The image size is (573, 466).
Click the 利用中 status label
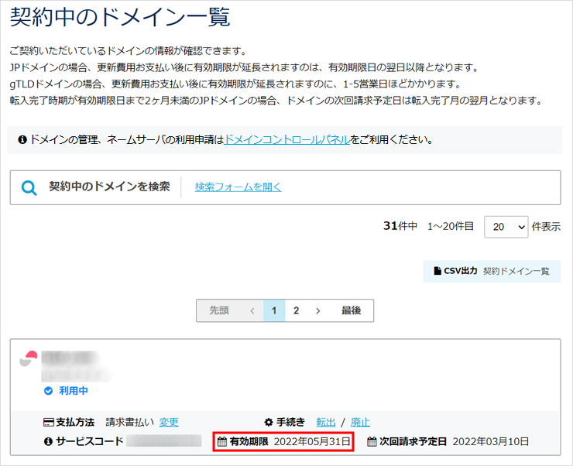74,391
